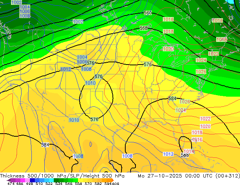Click the cyan swatch above the 522 legend value

pyautogui.click(x=51, y=180)
